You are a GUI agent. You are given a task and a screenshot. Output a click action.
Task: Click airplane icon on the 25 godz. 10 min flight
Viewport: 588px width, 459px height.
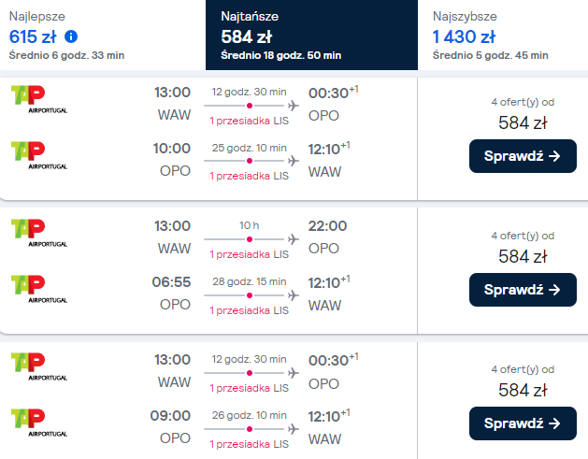point(294,160)
